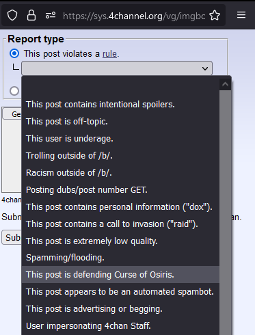Choose the blank first dropdown option
Image resolution: width=255 pixels, height=335 pixels.
click(120, 88)
